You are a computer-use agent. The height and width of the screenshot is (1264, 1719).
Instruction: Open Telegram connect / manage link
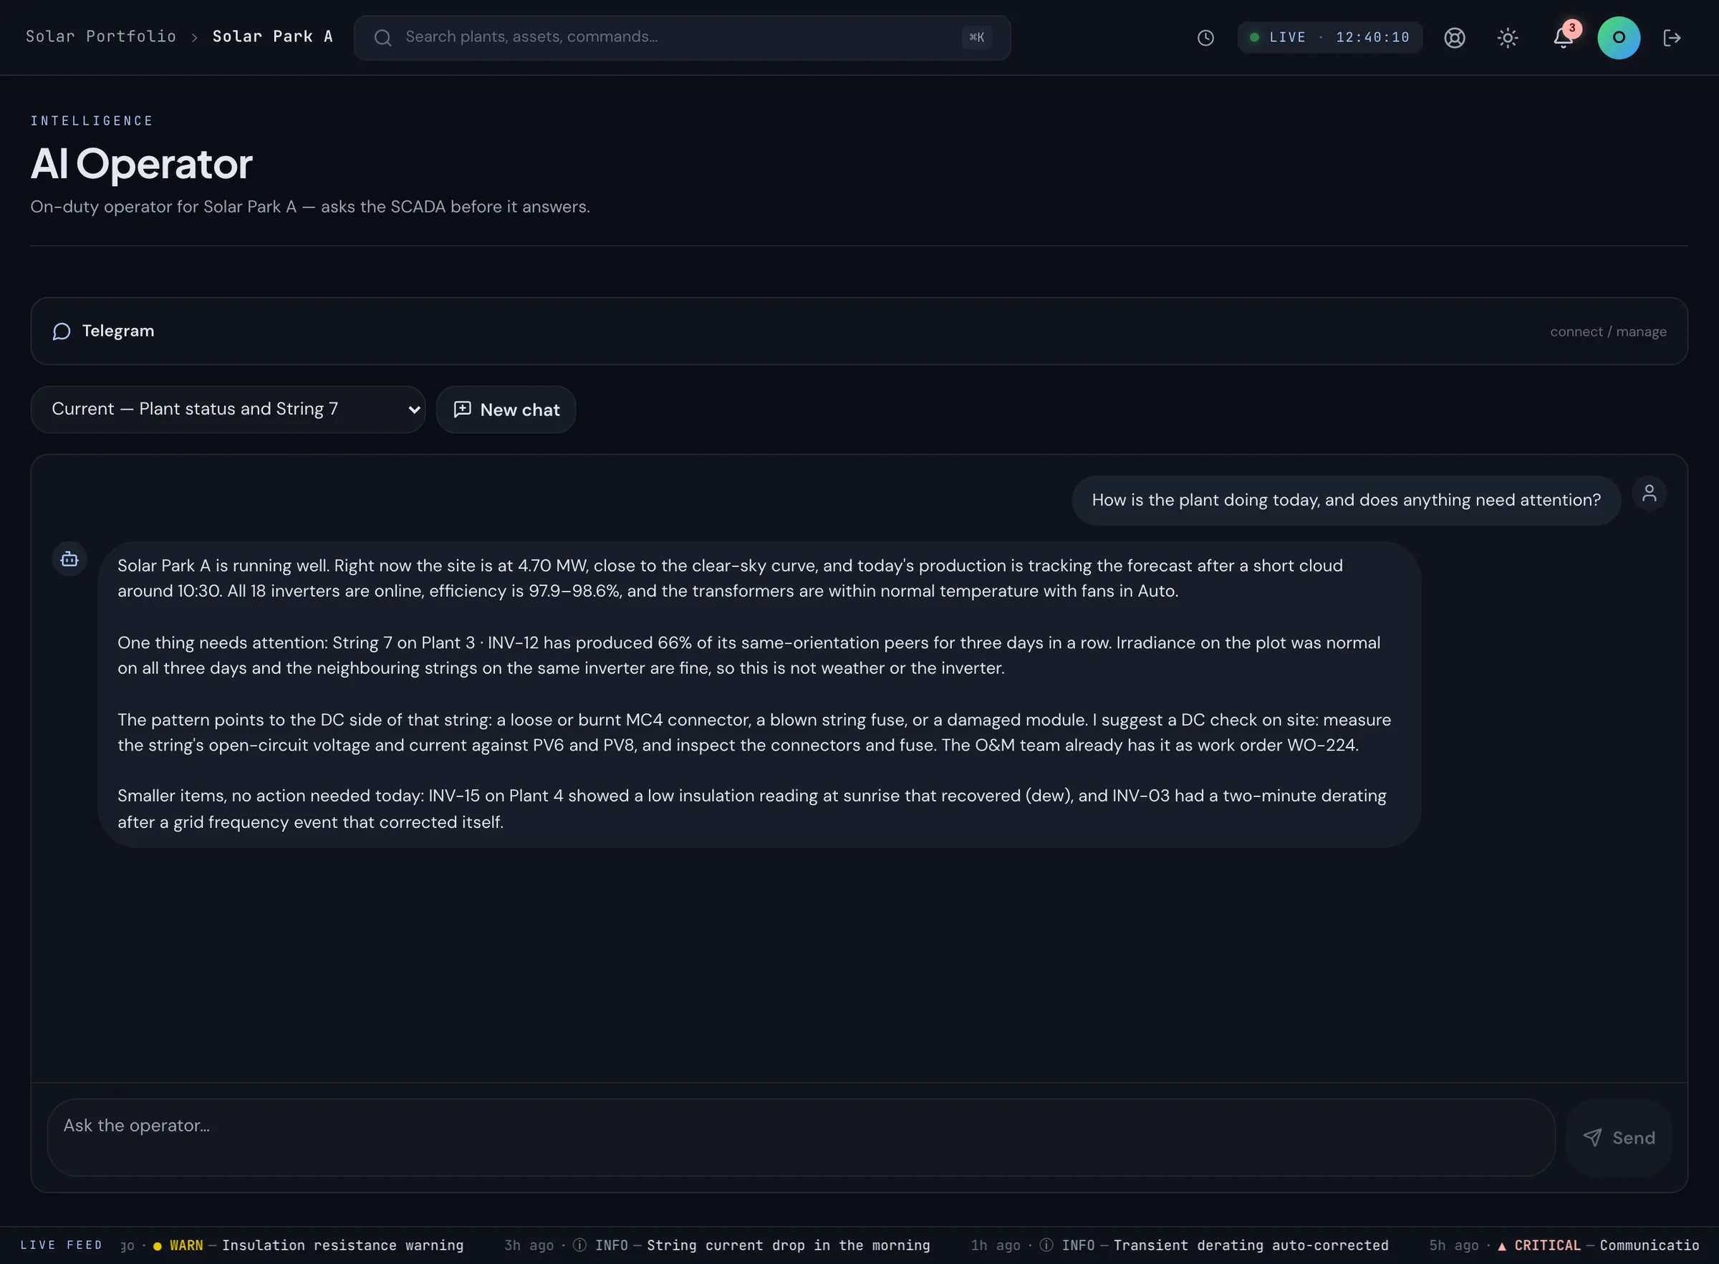point(1608,332)
